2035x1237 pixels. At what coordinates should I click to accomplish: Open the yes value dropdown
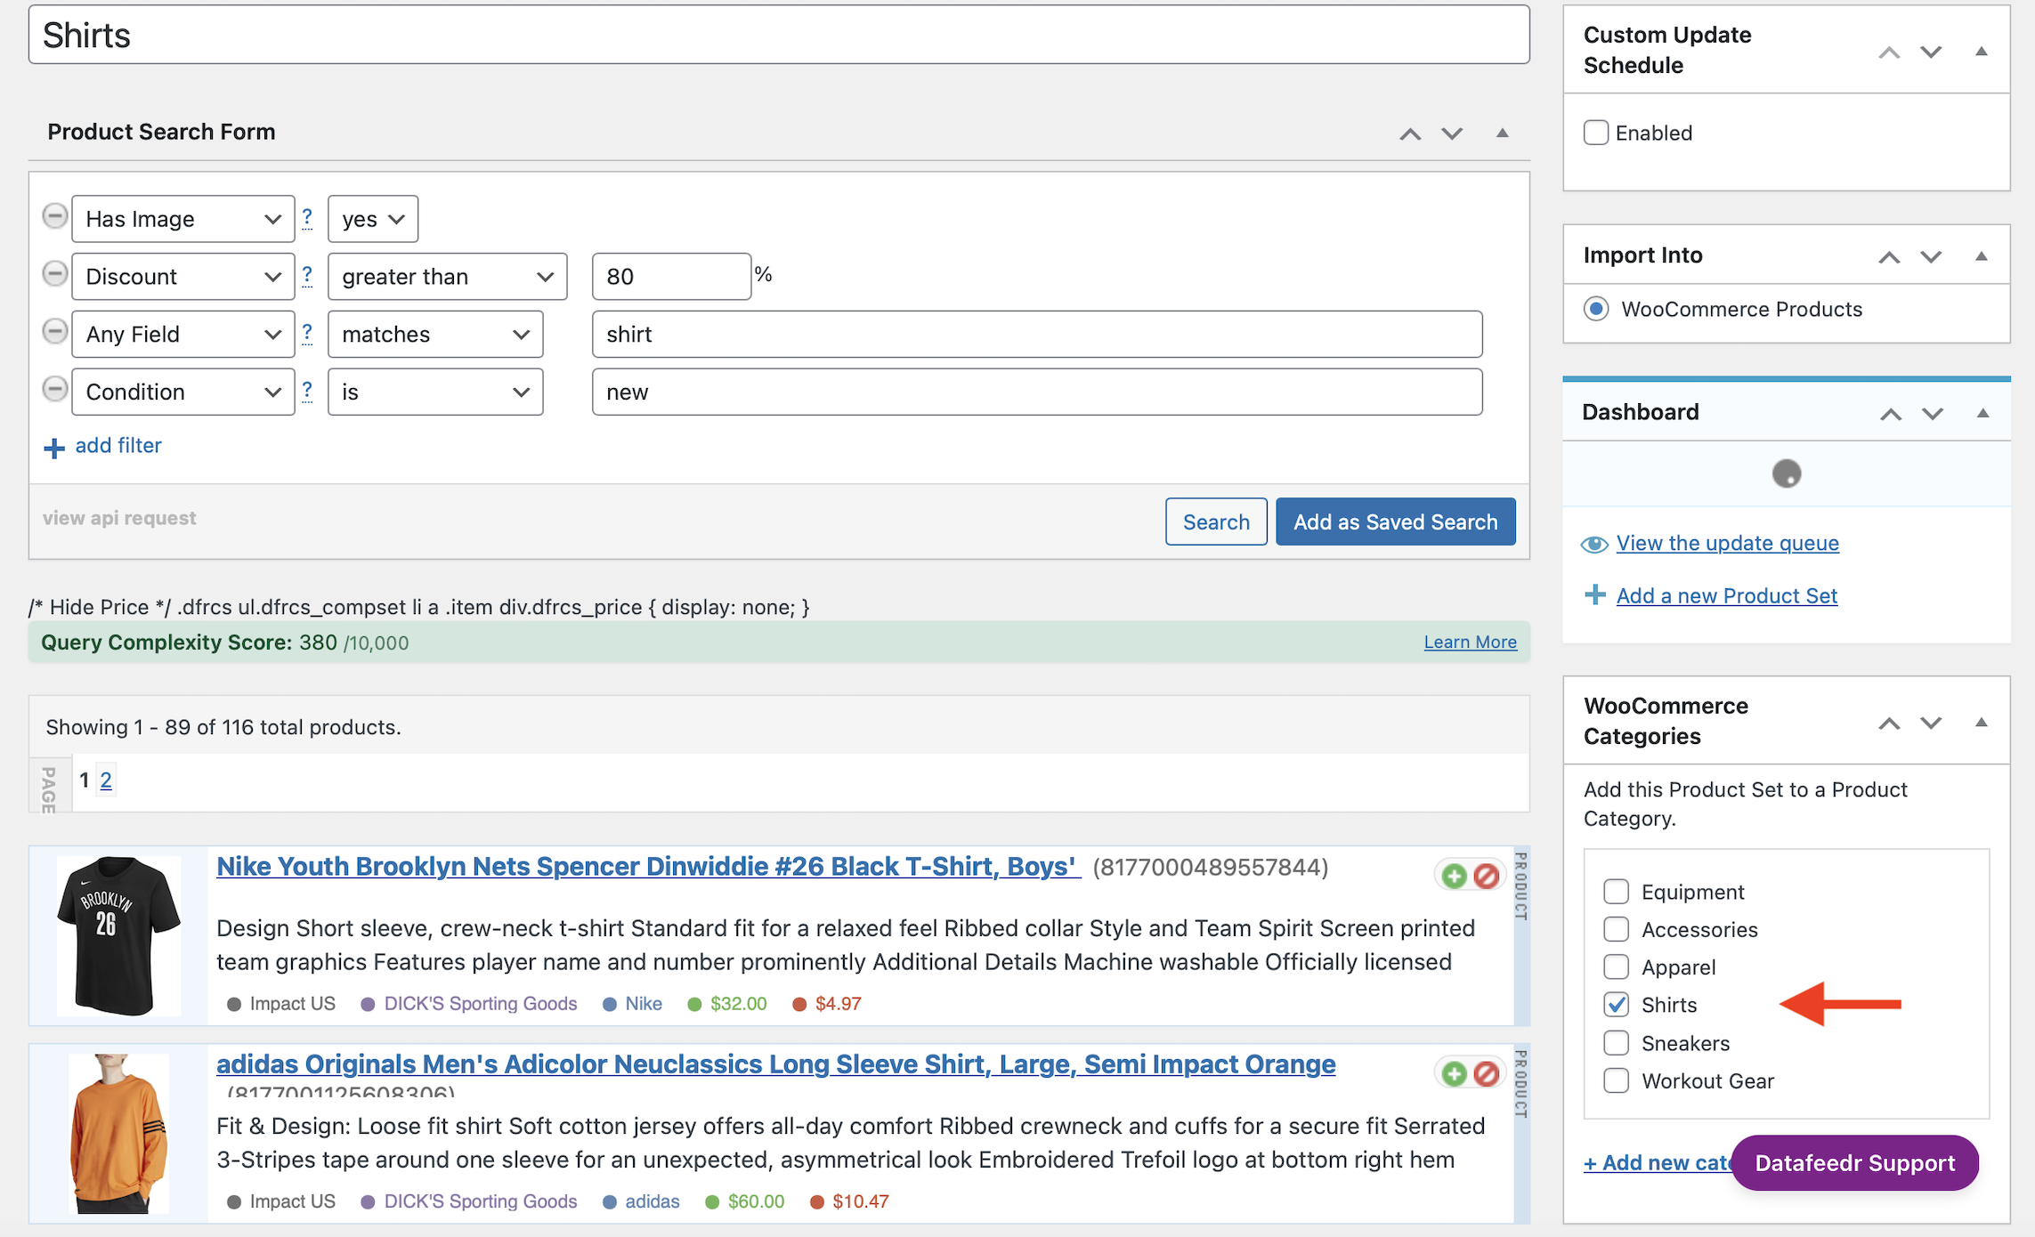373,219
